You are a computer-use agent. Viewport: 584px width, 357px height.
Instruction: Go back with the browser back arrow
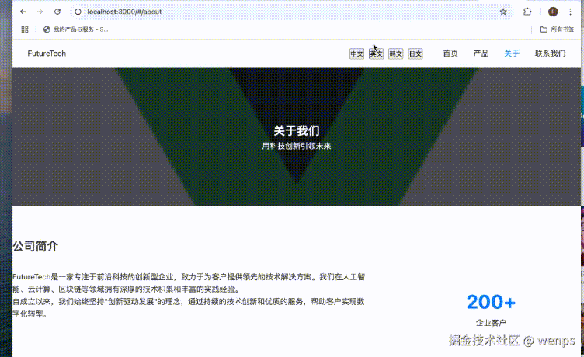(23, 12)
